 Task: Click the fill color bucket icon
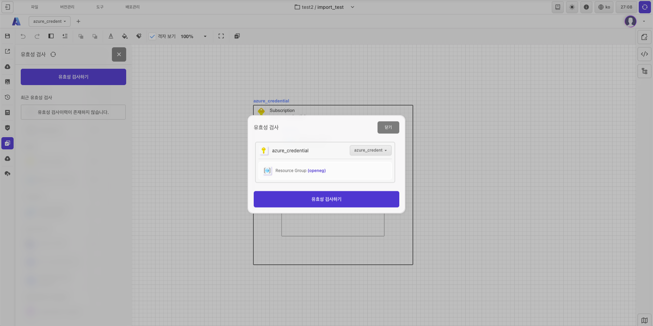tap(125, 36)
